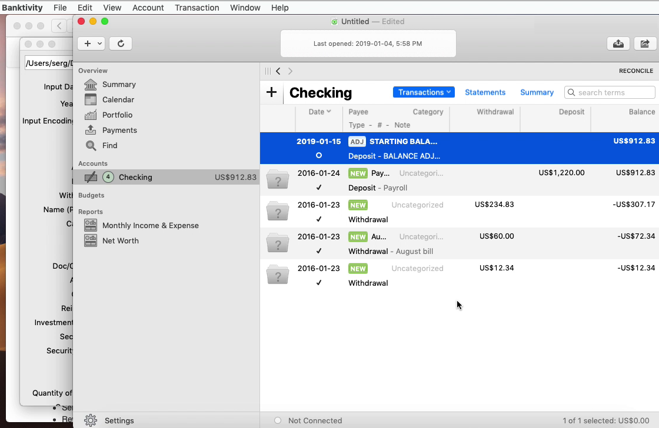Navigate forward with right chevron
Viewport: 659px width, 428px height.
point(290,71)
